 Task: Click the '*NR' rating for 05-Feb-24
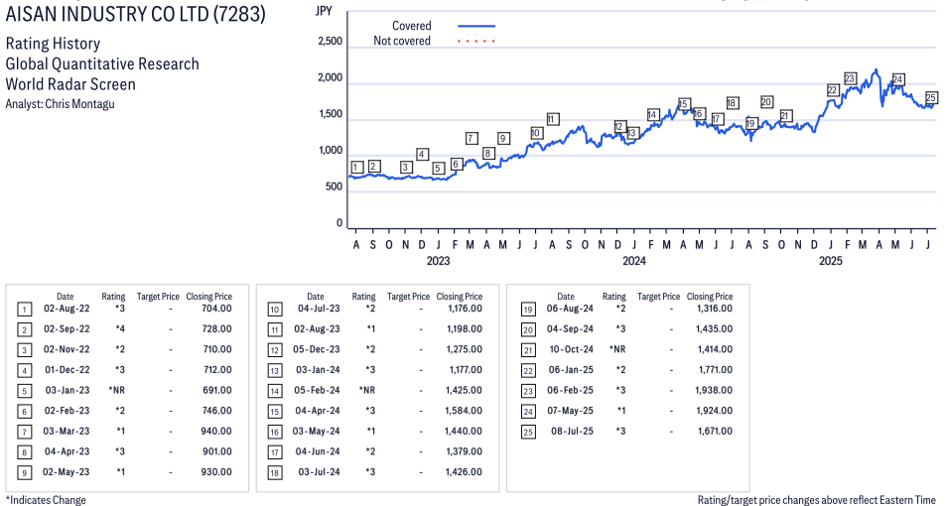367,390
